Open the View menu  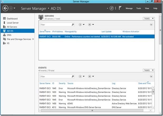(147, 8)
